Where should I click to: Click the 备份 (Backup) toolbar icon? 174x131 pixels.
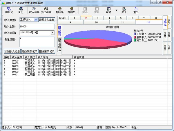(21, 10)
